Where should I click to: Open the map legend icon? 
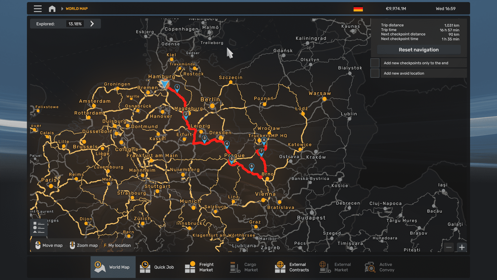pyautogui.click(x=39, y=228)
